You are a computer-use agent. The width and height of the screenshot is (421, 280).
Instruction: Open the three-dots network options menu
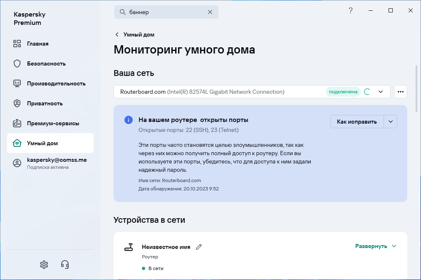[401, 92]
